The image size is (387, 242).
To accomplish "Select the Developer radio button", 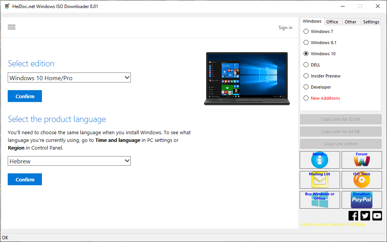I will [x=306, y=87].
